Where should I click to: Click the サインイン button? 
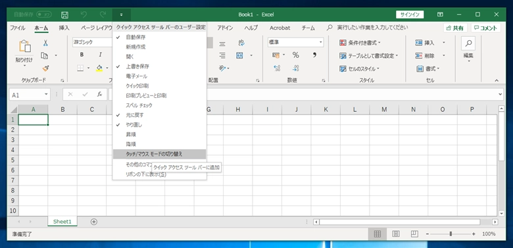pos(410,14)
